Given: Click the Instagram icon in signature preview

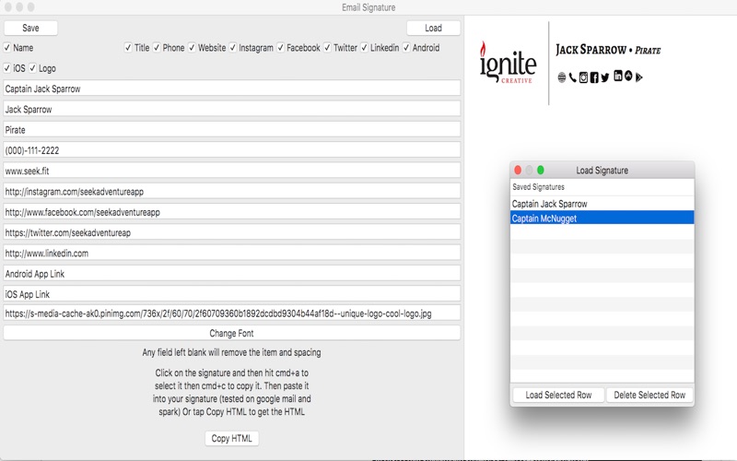Looking at the screenshot, I should tap(583, 77).
